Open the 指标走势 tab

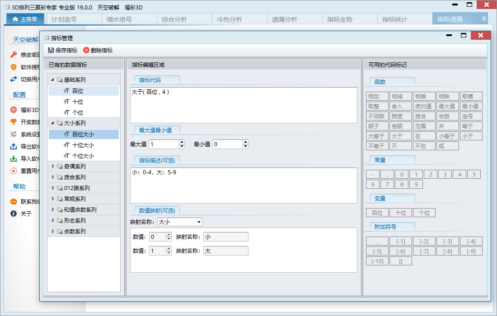(339, 19)
